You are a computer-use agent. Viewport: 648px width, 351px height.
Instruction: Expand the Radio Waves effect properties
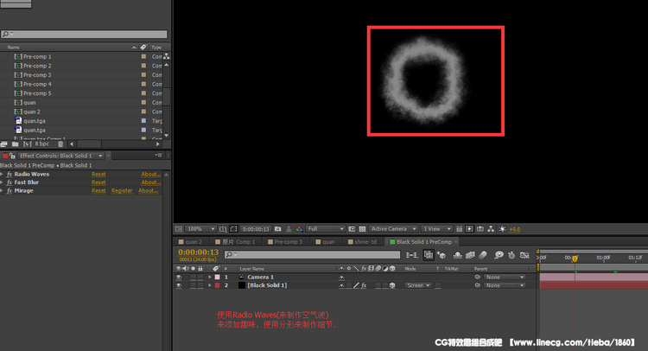(2, 174)
